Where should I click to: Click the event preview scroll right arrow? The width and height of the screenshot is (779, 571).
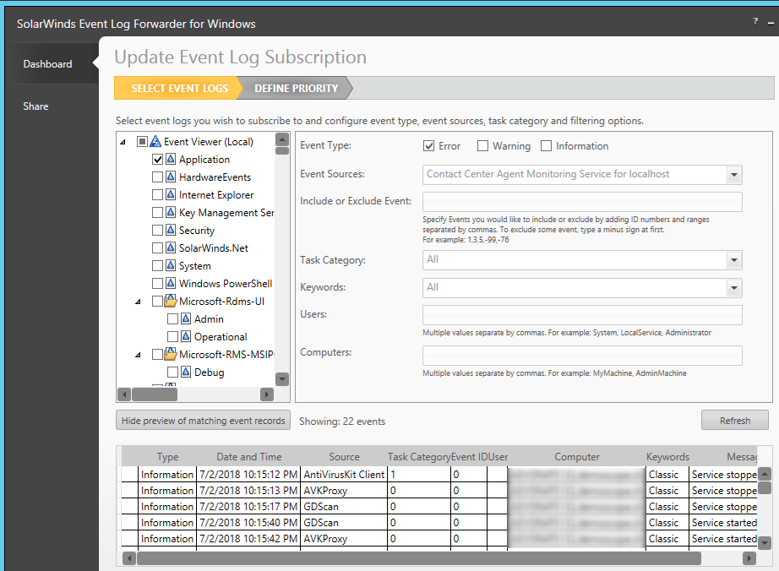point(749,558)
